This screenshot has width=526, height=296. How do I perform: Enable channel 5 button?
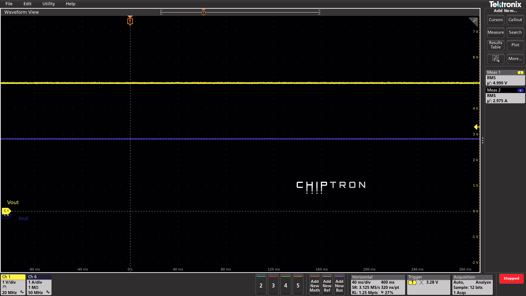(x=298, y=285)
